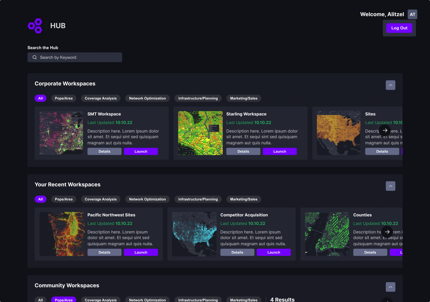This screenshot has height=302, width=430.
Task: Click next arrow in Your Recent Workspaces carousel
Action: click(387, 232)
